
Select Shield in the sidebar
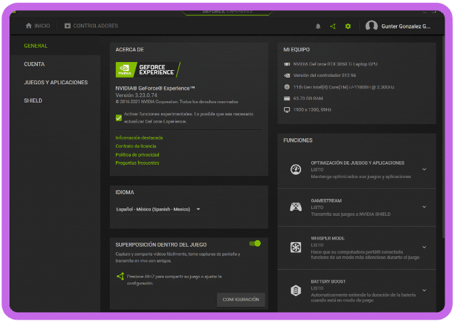point(33,100)
